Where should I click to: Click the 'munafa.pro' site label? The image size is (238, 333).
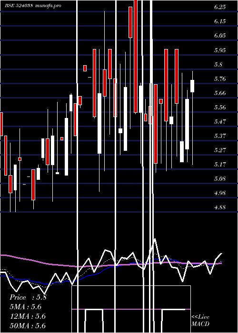(48, 6)
